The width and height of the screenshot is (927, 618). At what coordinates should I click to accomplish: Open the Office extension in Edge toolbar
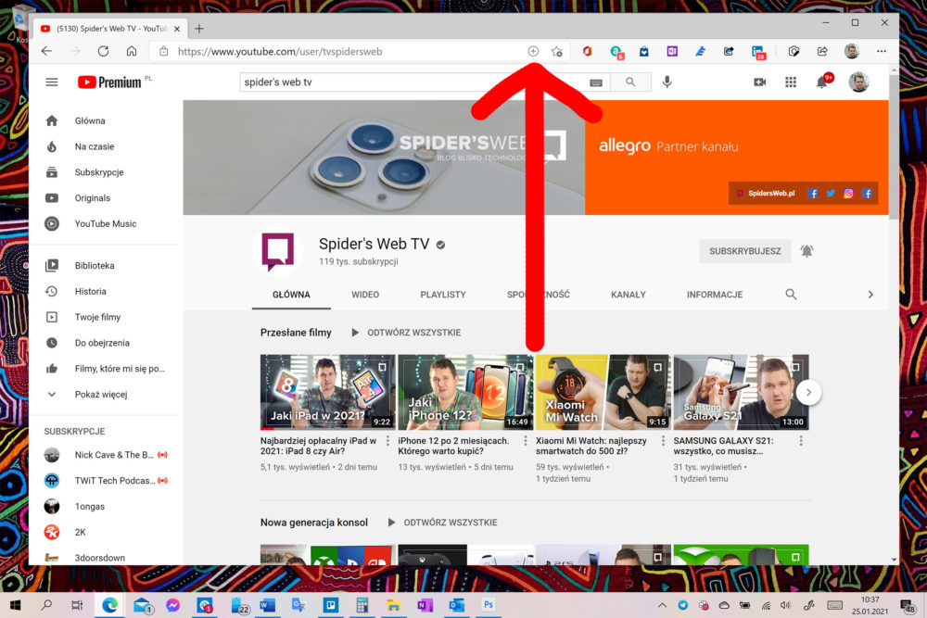point(587,51)
